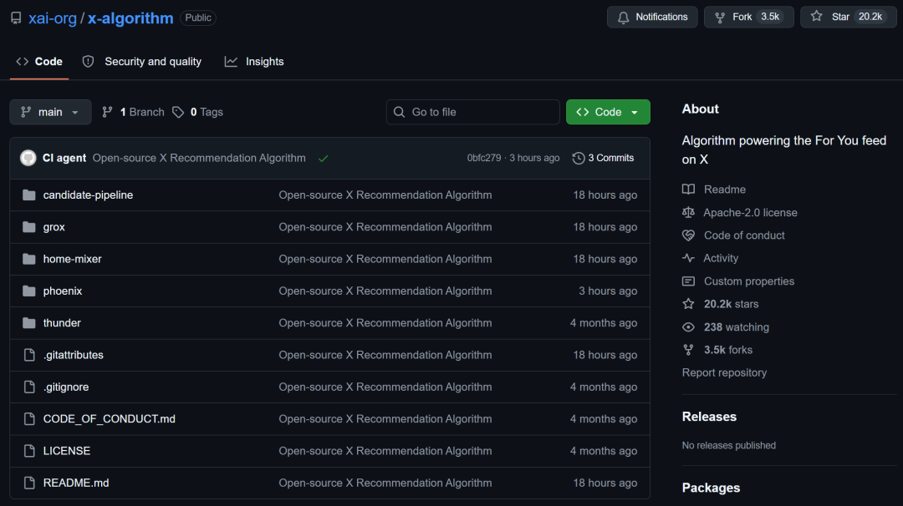Open the thunder folder

coord(62,322)
